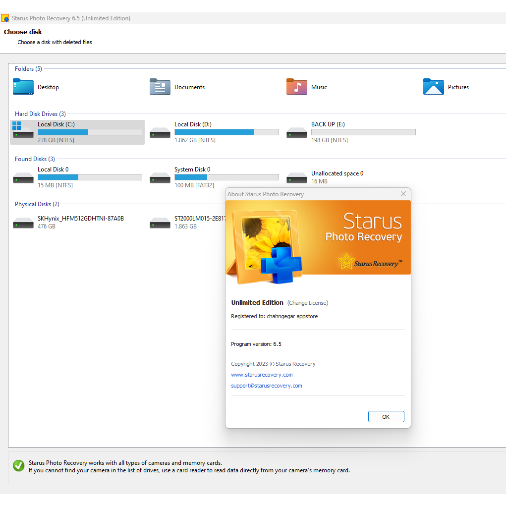Select the ST2000LM015 physical disk icon
The image size is (506, 506).
[160, 223]
